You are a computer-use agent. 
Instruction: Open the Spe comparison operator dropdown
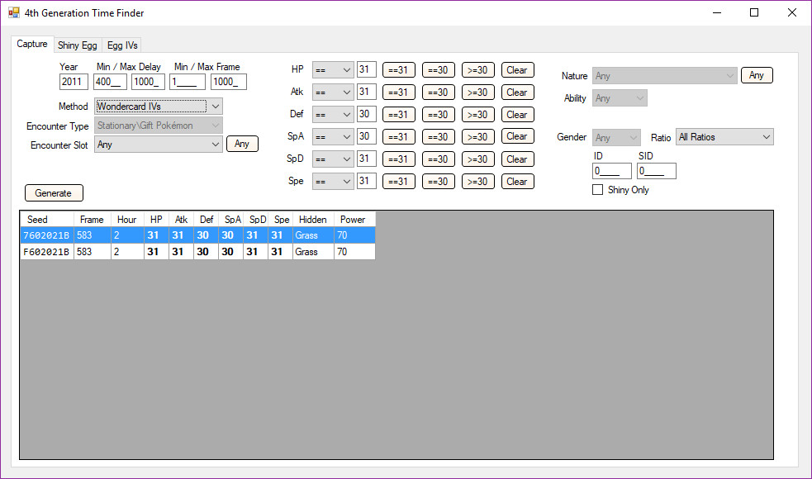click(333, 181)
